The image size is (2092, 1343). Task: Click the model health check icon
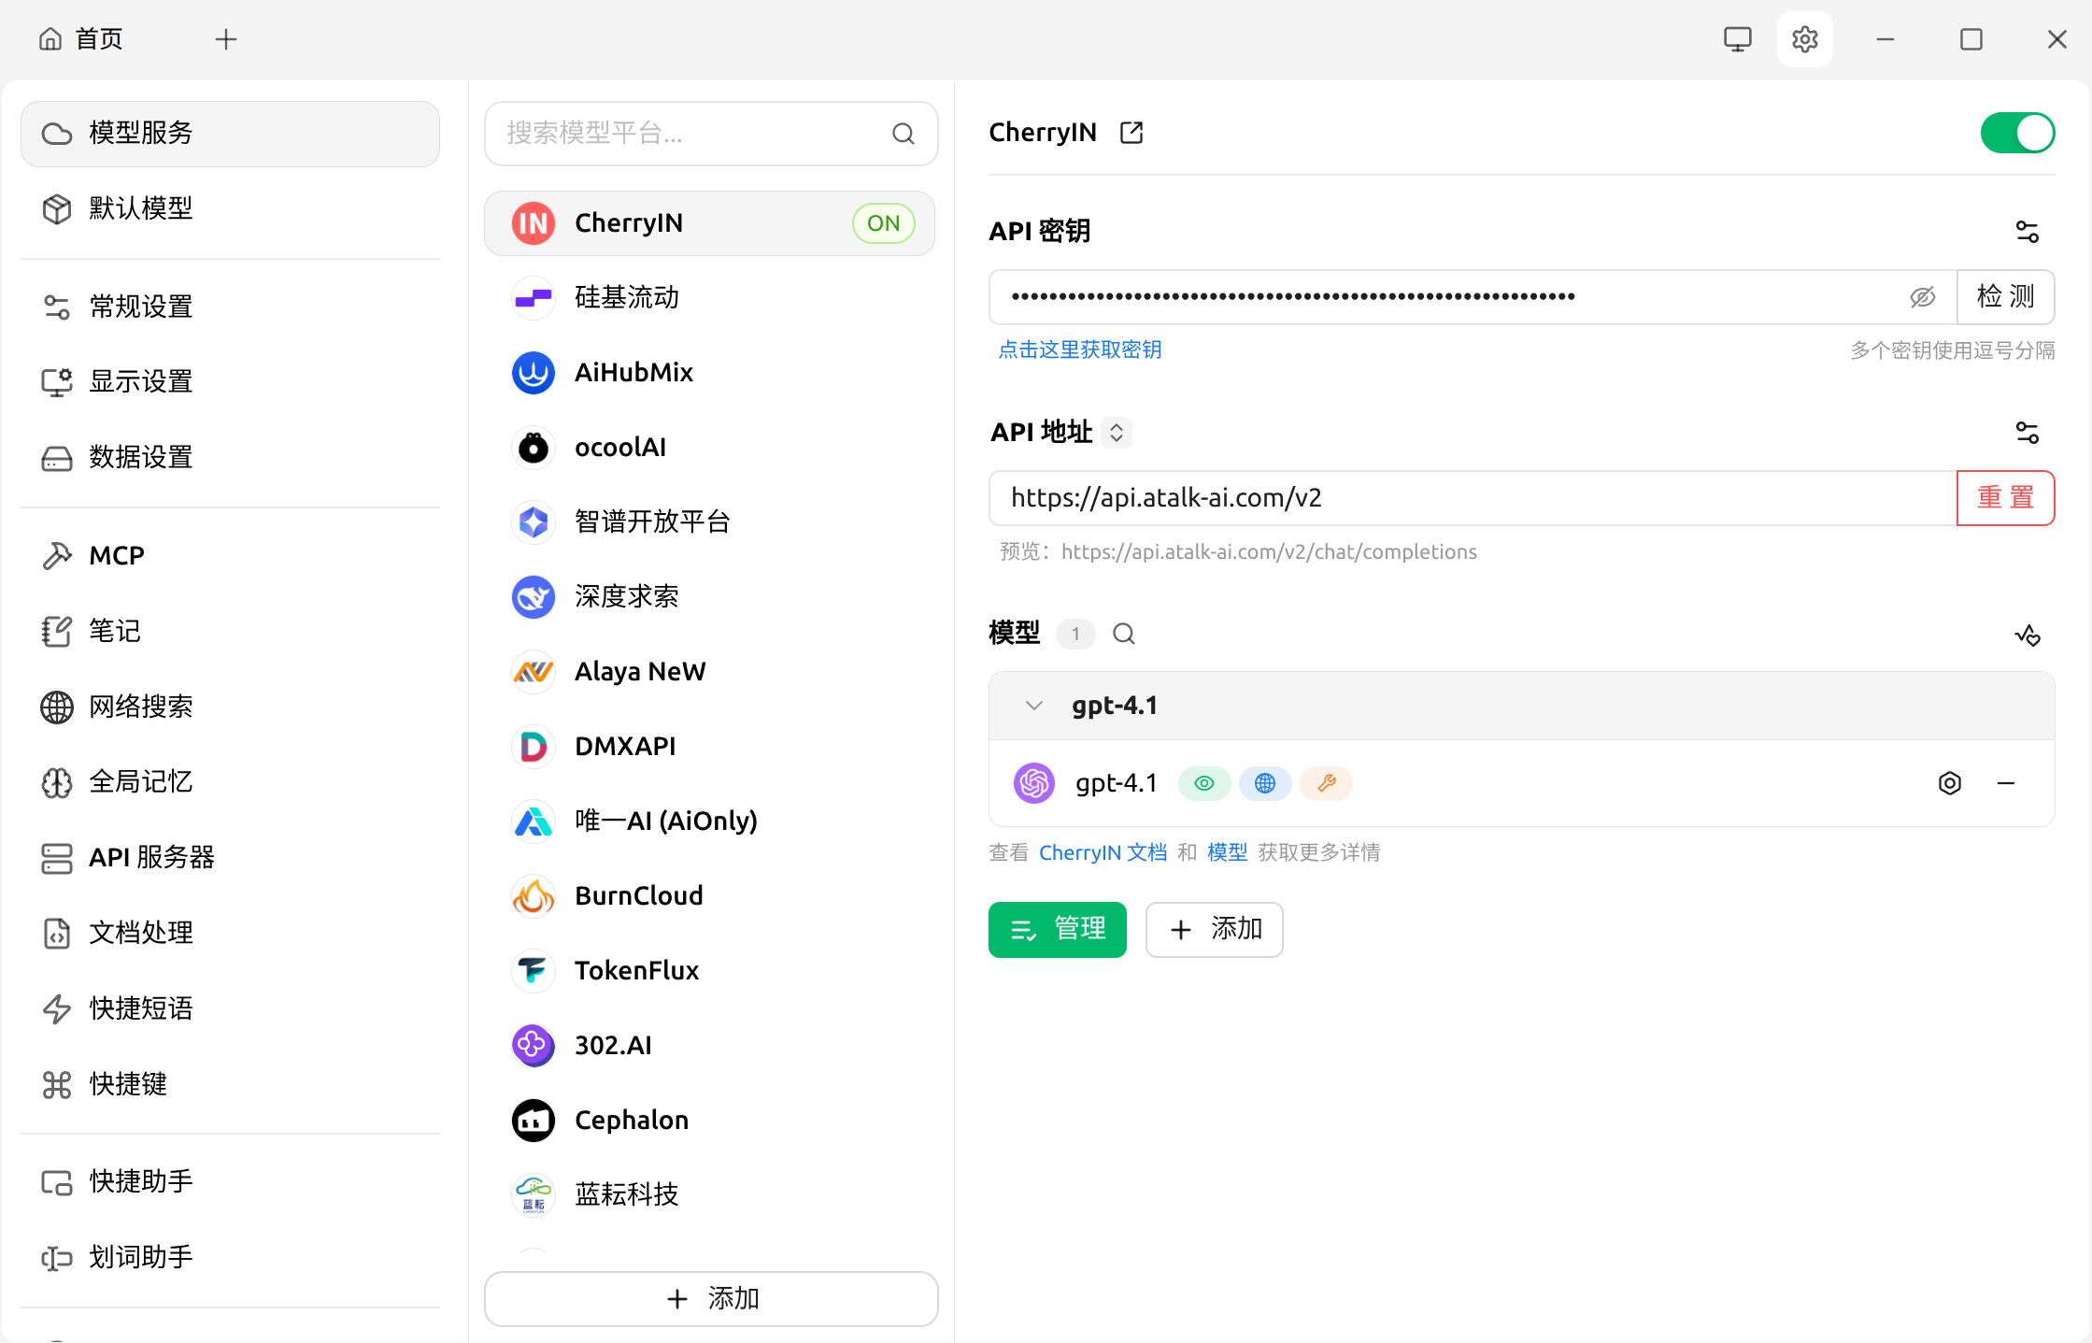(2027, 635)
